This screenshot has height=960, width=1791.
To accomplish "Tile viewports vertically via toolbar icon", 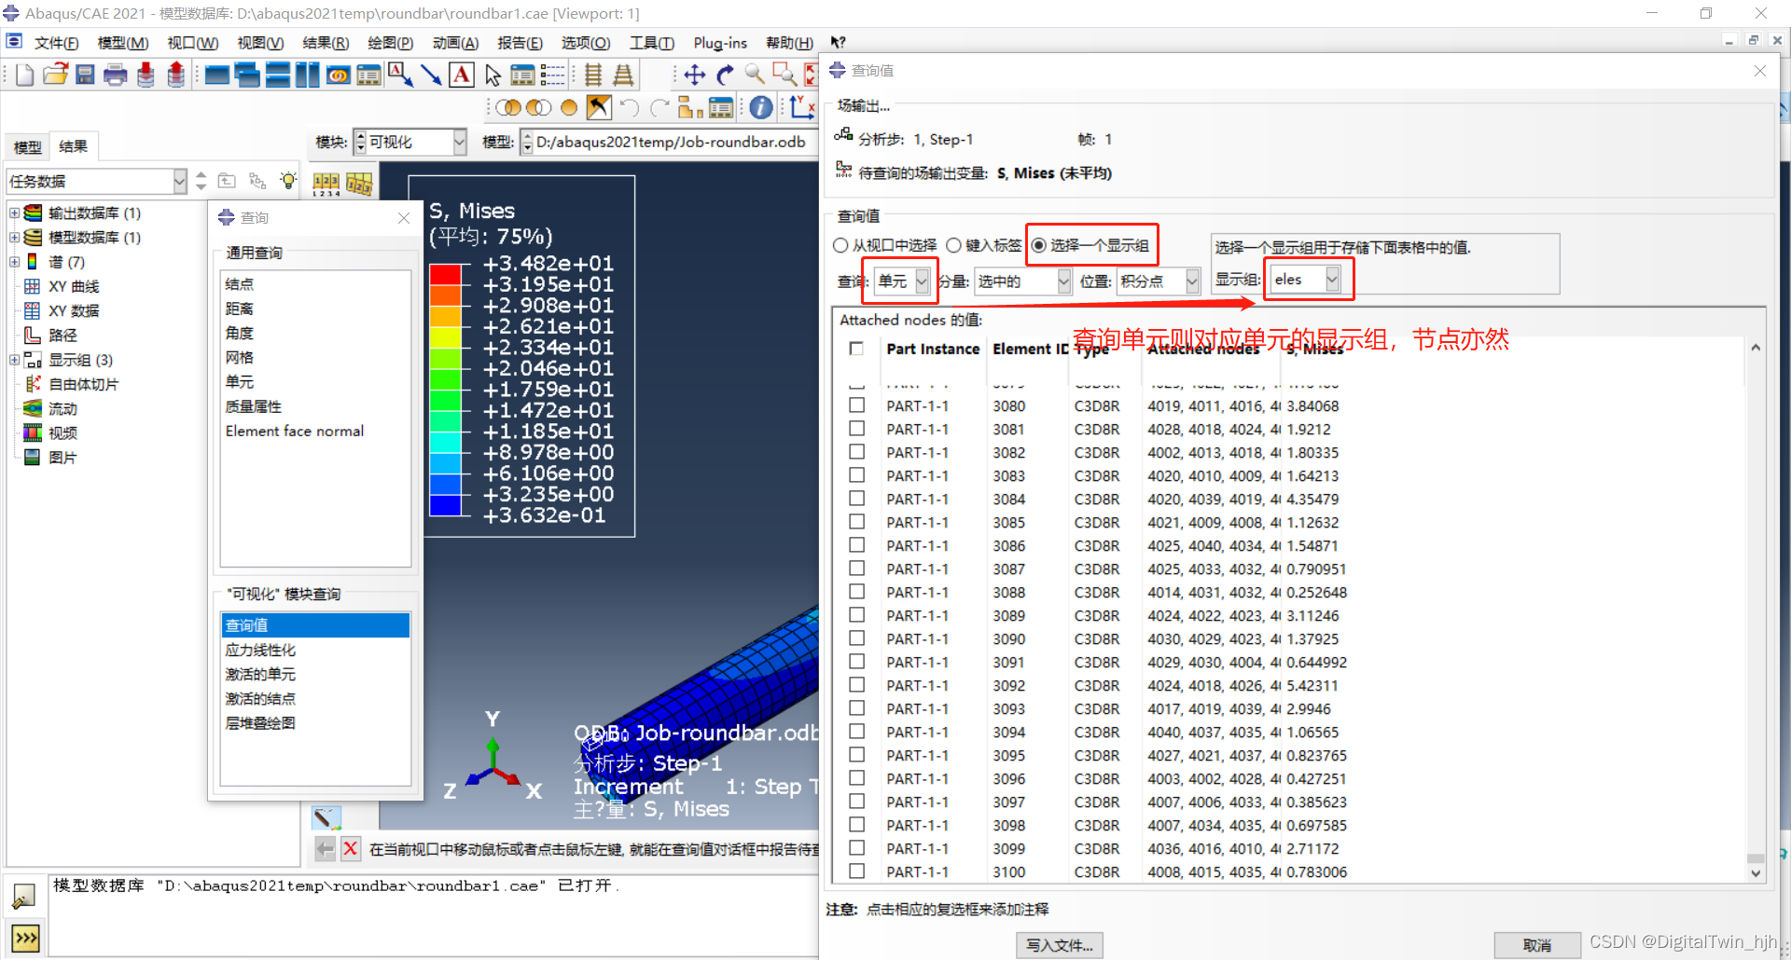I will coord(308,75).
